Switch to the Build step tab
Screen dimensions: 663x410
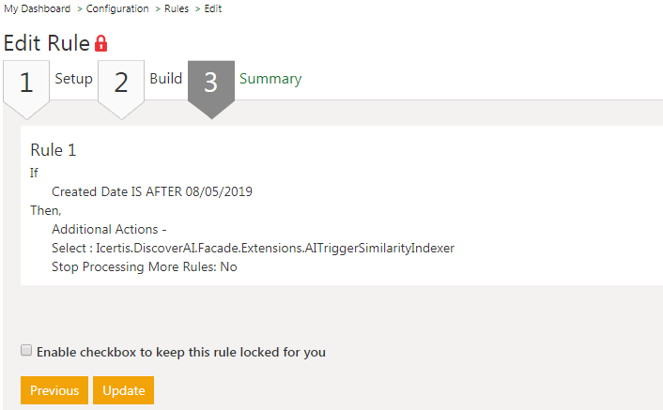[166, 79]
